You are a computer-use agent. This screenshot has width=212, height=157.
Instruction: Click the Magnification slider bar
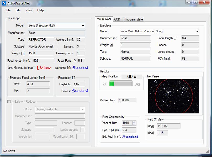point(121,83)
